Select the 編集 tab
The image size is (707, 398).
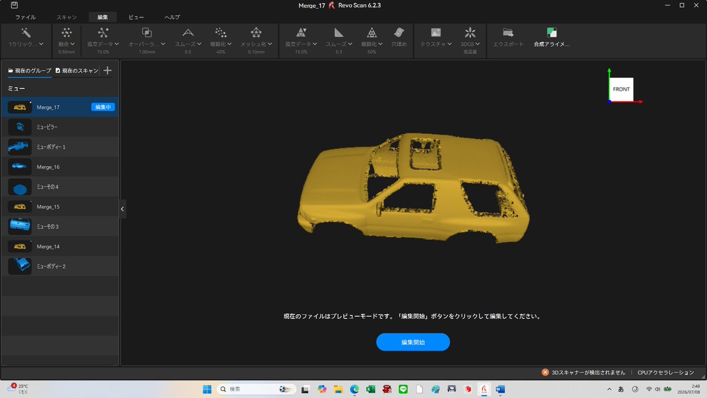click(103, 17)
